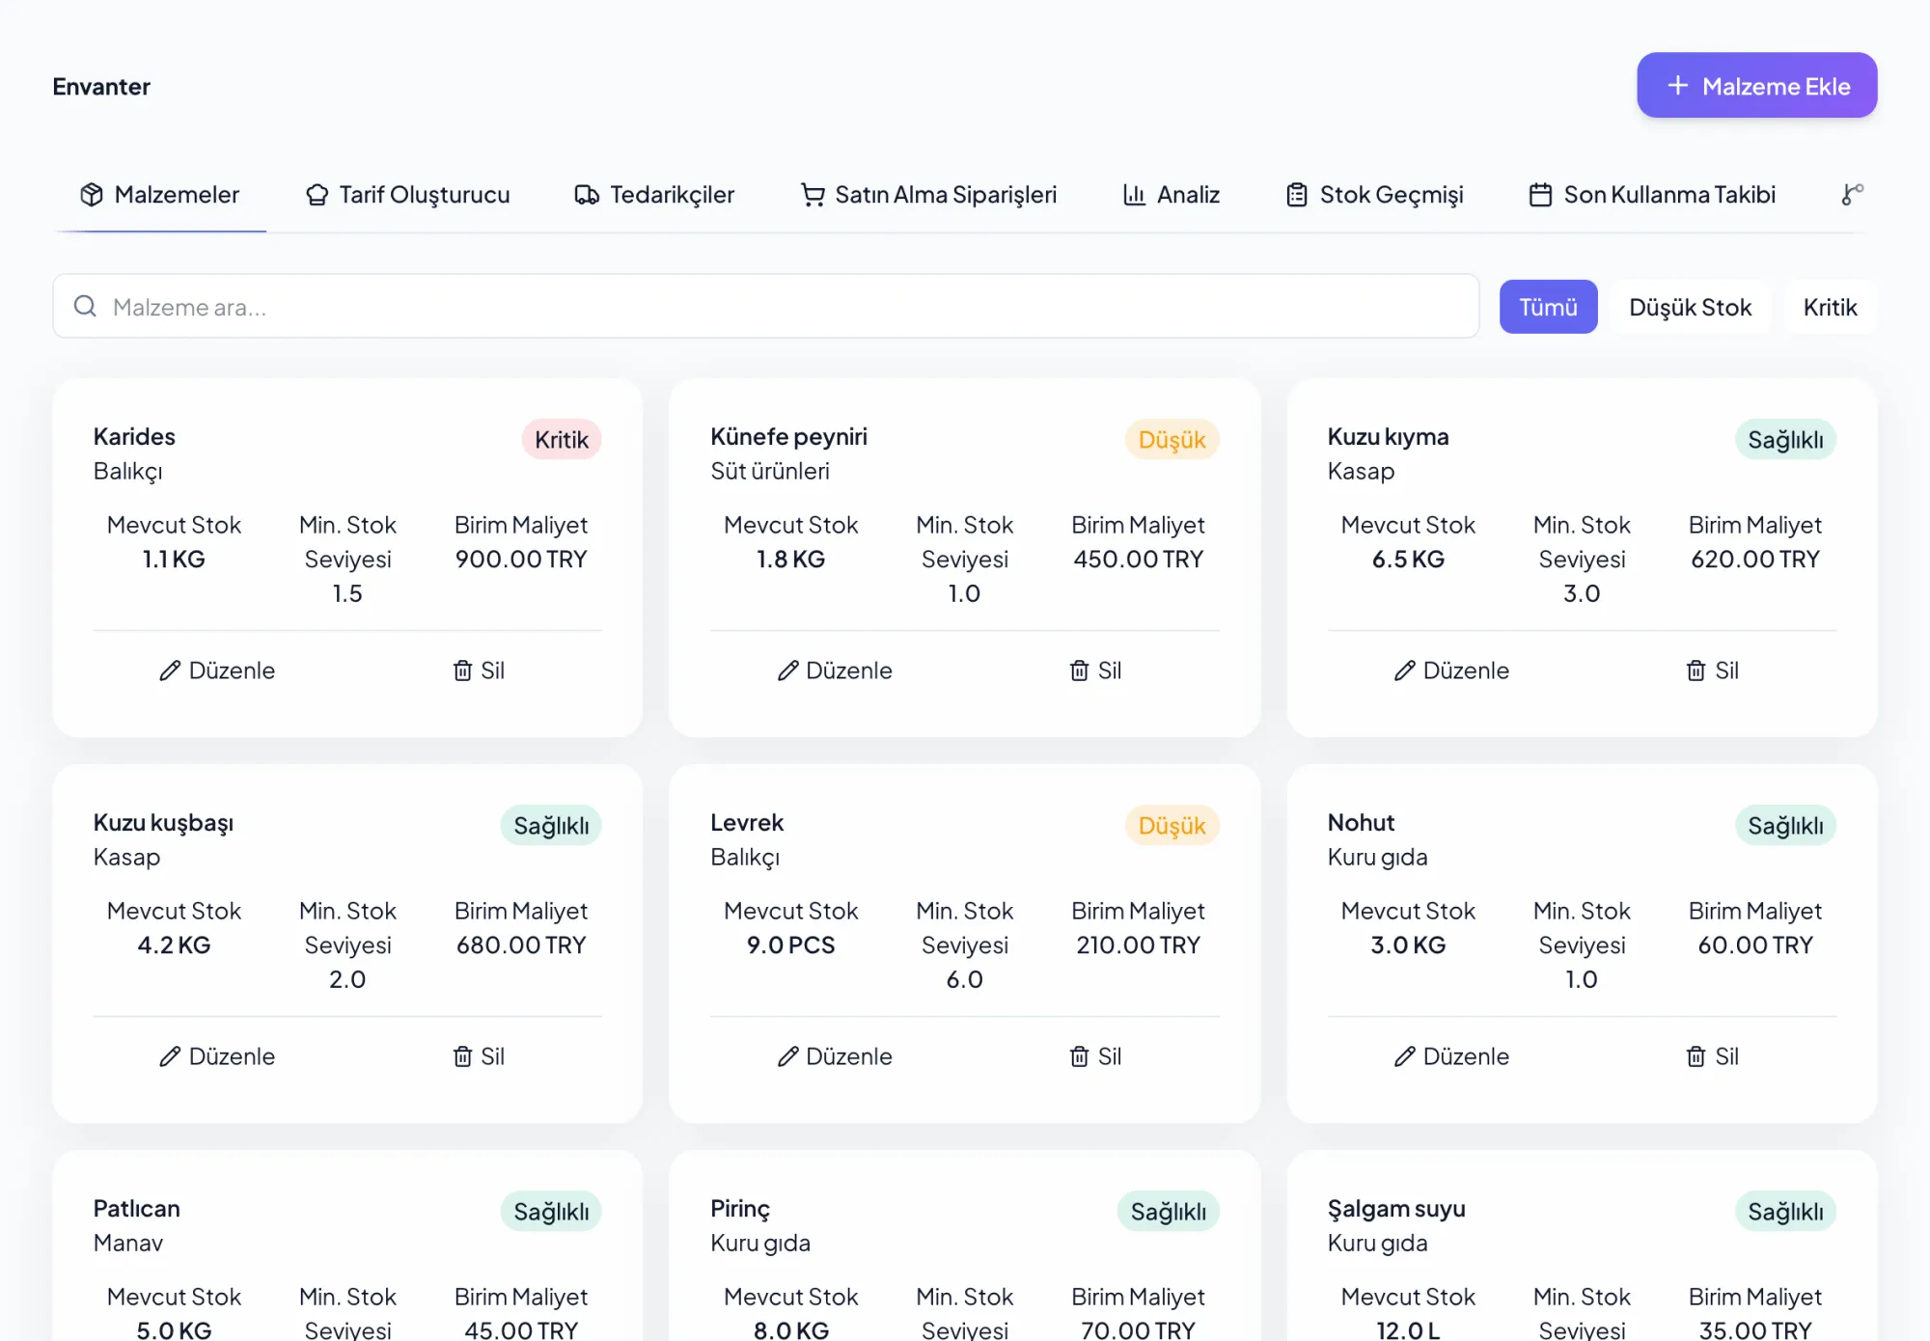Click the Kritik badge on Karides
Image resolution: width=1930 pixels, height=1341 pixels.
562,440
